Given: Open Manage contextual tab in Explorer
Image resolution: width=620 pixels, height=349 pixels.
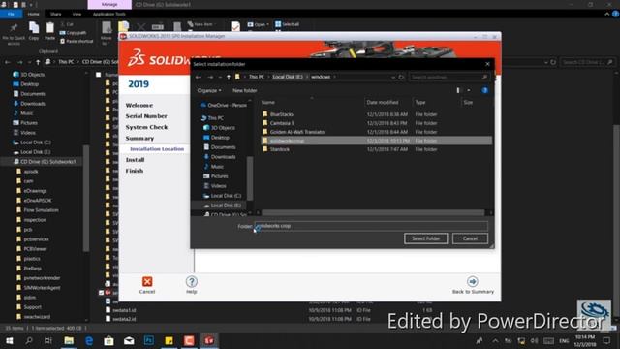Looking at the screenshot, I should (109, 4).
